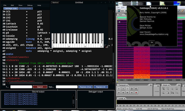This screenshot has width=185, height=111.
Task: Open the View menu in Cabbage editor
Action: [20, 5]
